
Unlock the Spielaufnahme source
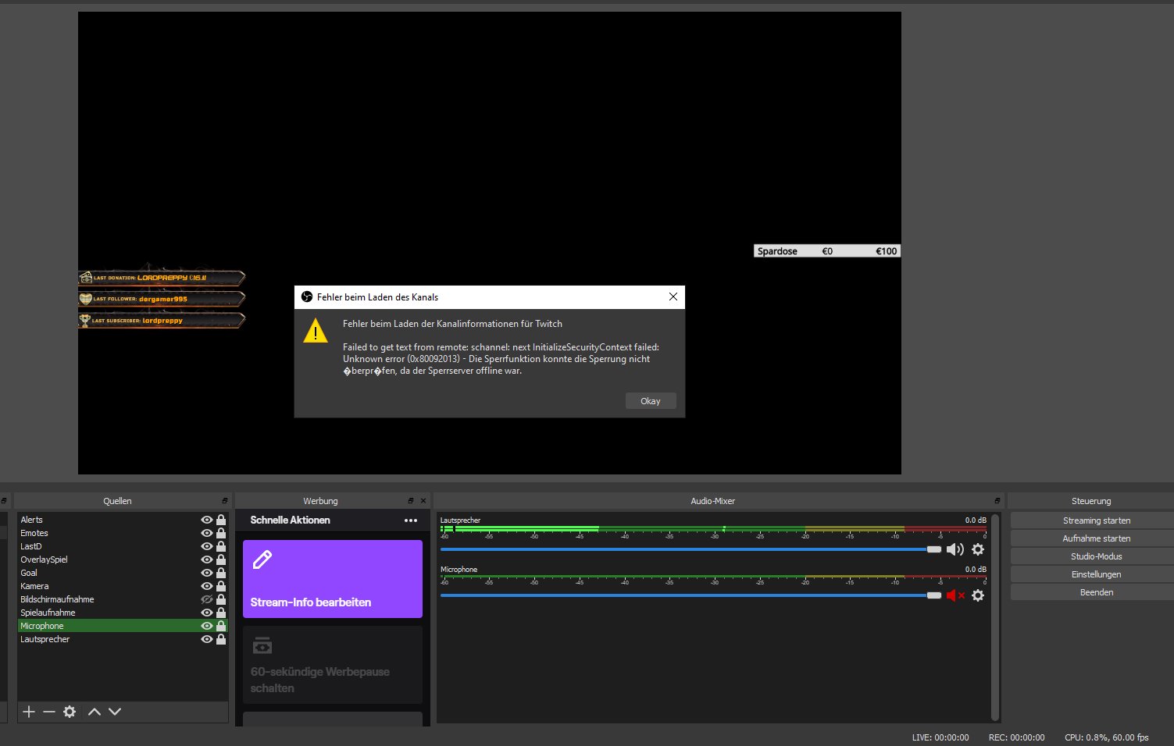point(221,613)
